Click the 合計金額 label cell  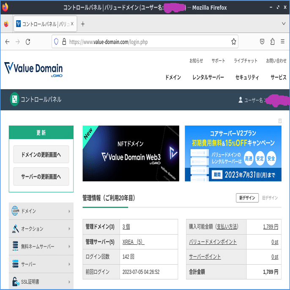[216, 272]
